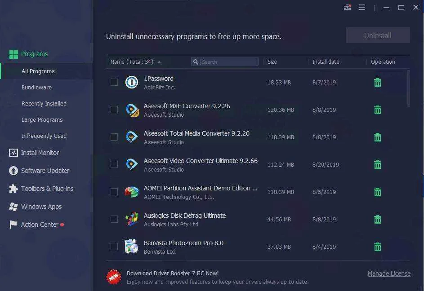Sort programs by Install date column
This screenshot has height=291, width=424.
(326, 62)
